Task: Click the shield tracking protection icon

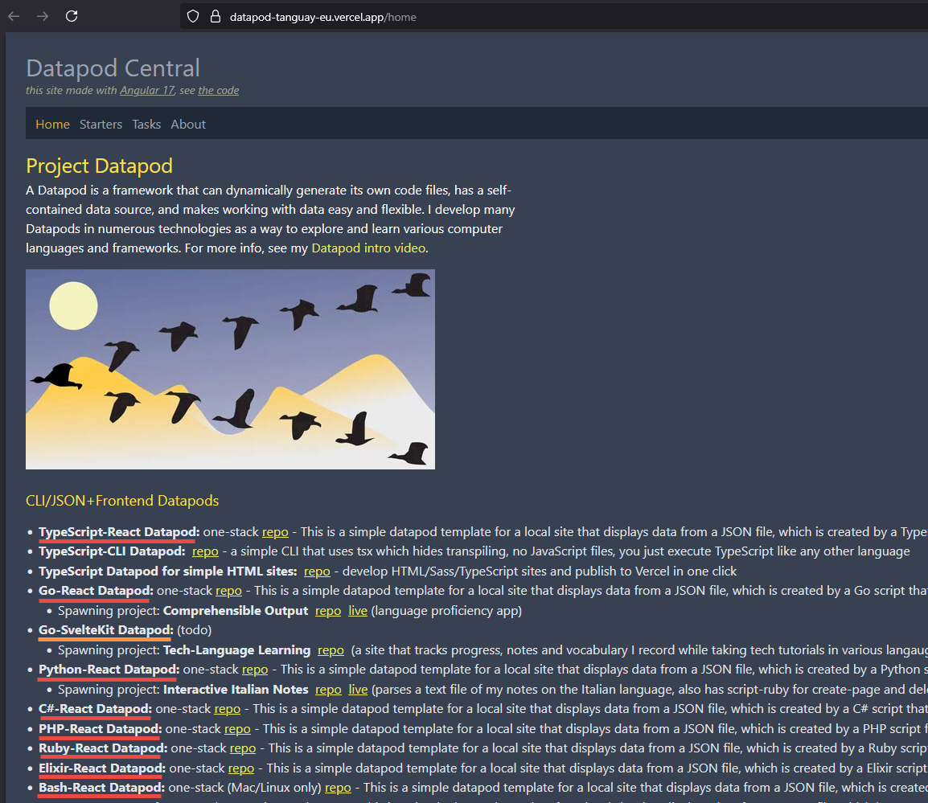Action: coord(192,16)
